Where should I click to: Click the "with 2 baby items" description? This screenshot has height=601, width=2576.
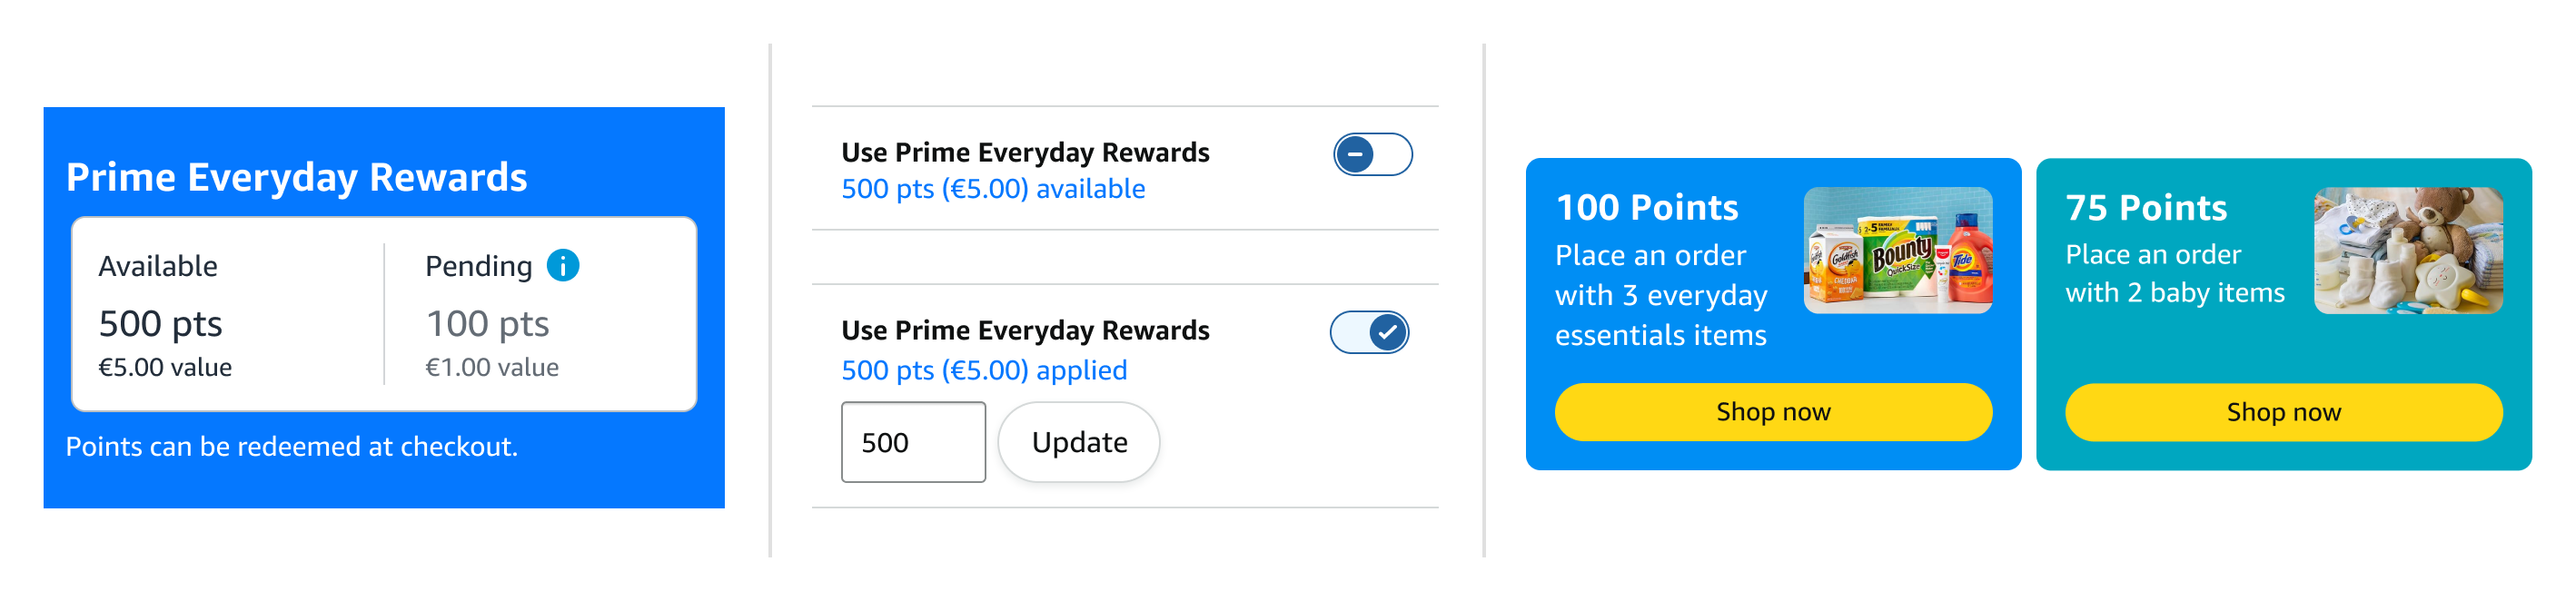tap(2175, 293)
